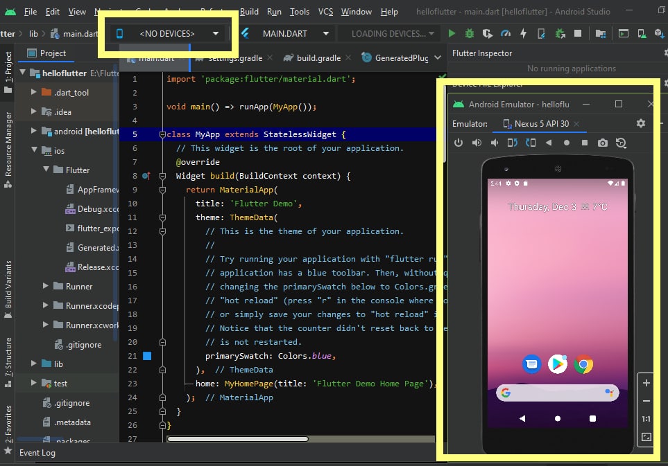The width and height of the screenshot is (668, 466).
Task: Expand the .dart_tool folder
Action: (34, 92)
